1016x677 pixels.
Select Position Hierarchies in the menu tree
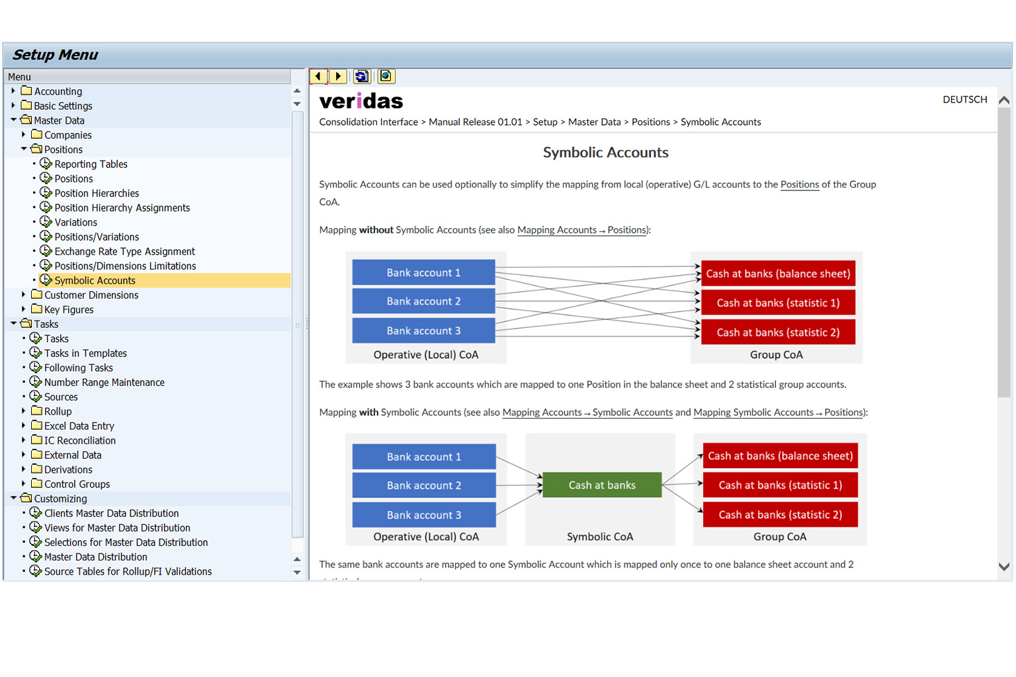97,193
